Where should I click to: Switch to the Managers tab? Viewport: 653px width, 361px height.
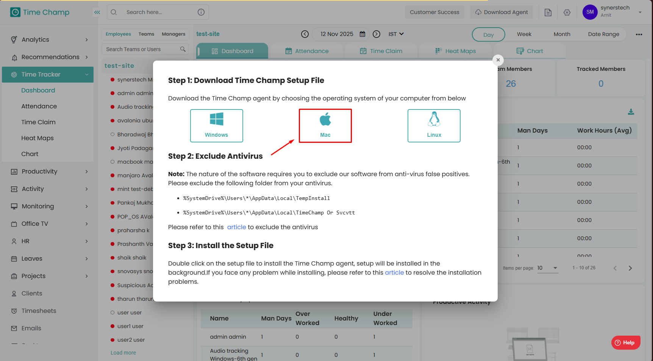(x=173, y=34)
